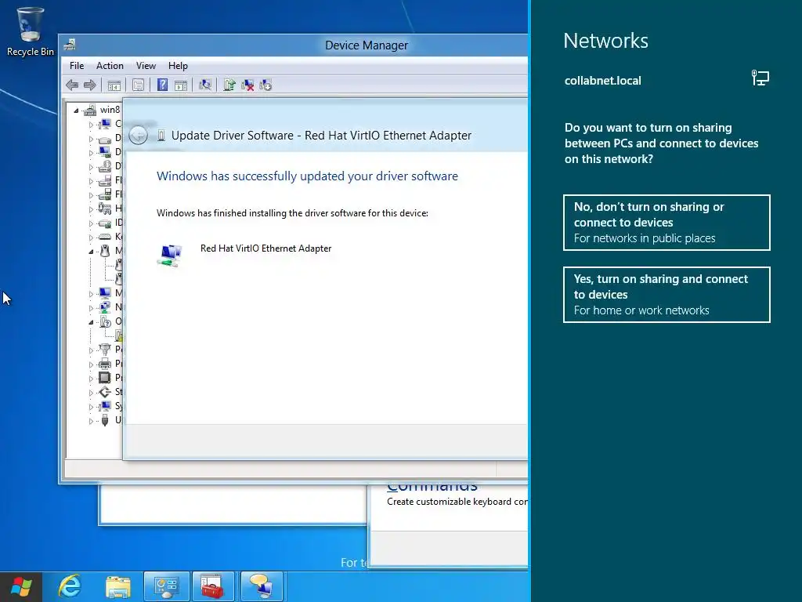The image size is (802, 602).
Task: Select the Storage controllers icon in tree
Action: (105, 392)
